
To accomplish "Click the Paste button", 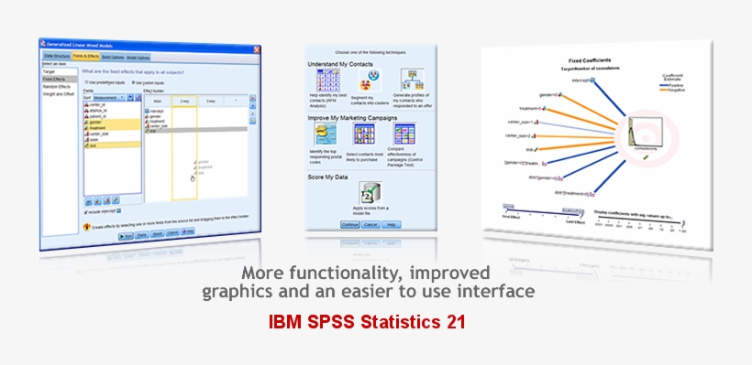I will (142, 235).
